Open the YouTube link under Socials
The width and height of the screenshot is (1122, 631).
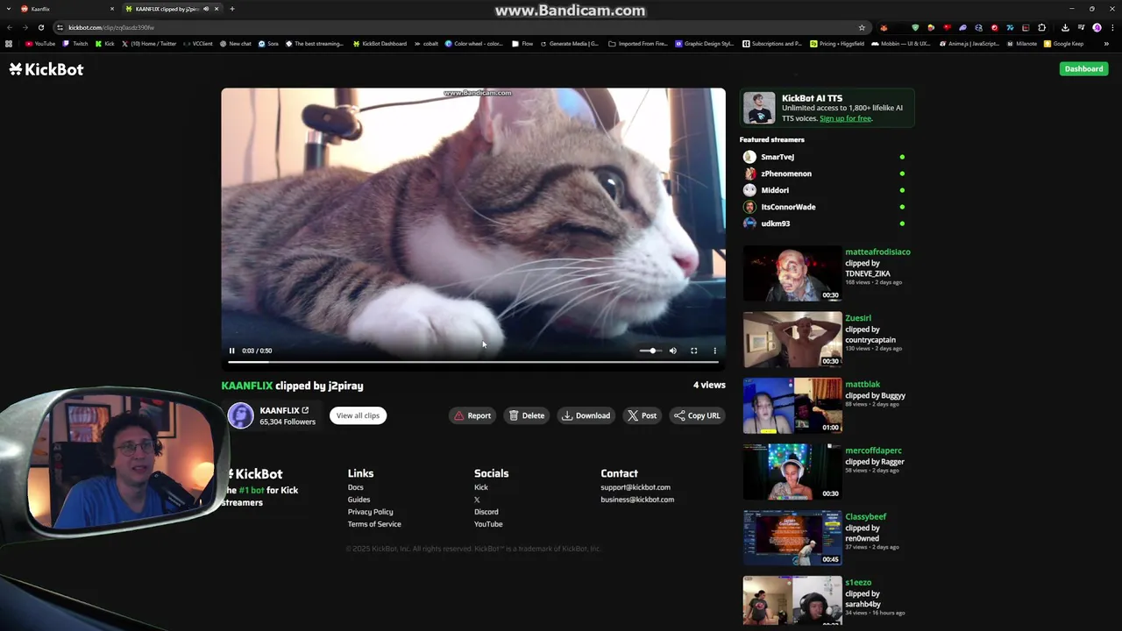(488, 524)
